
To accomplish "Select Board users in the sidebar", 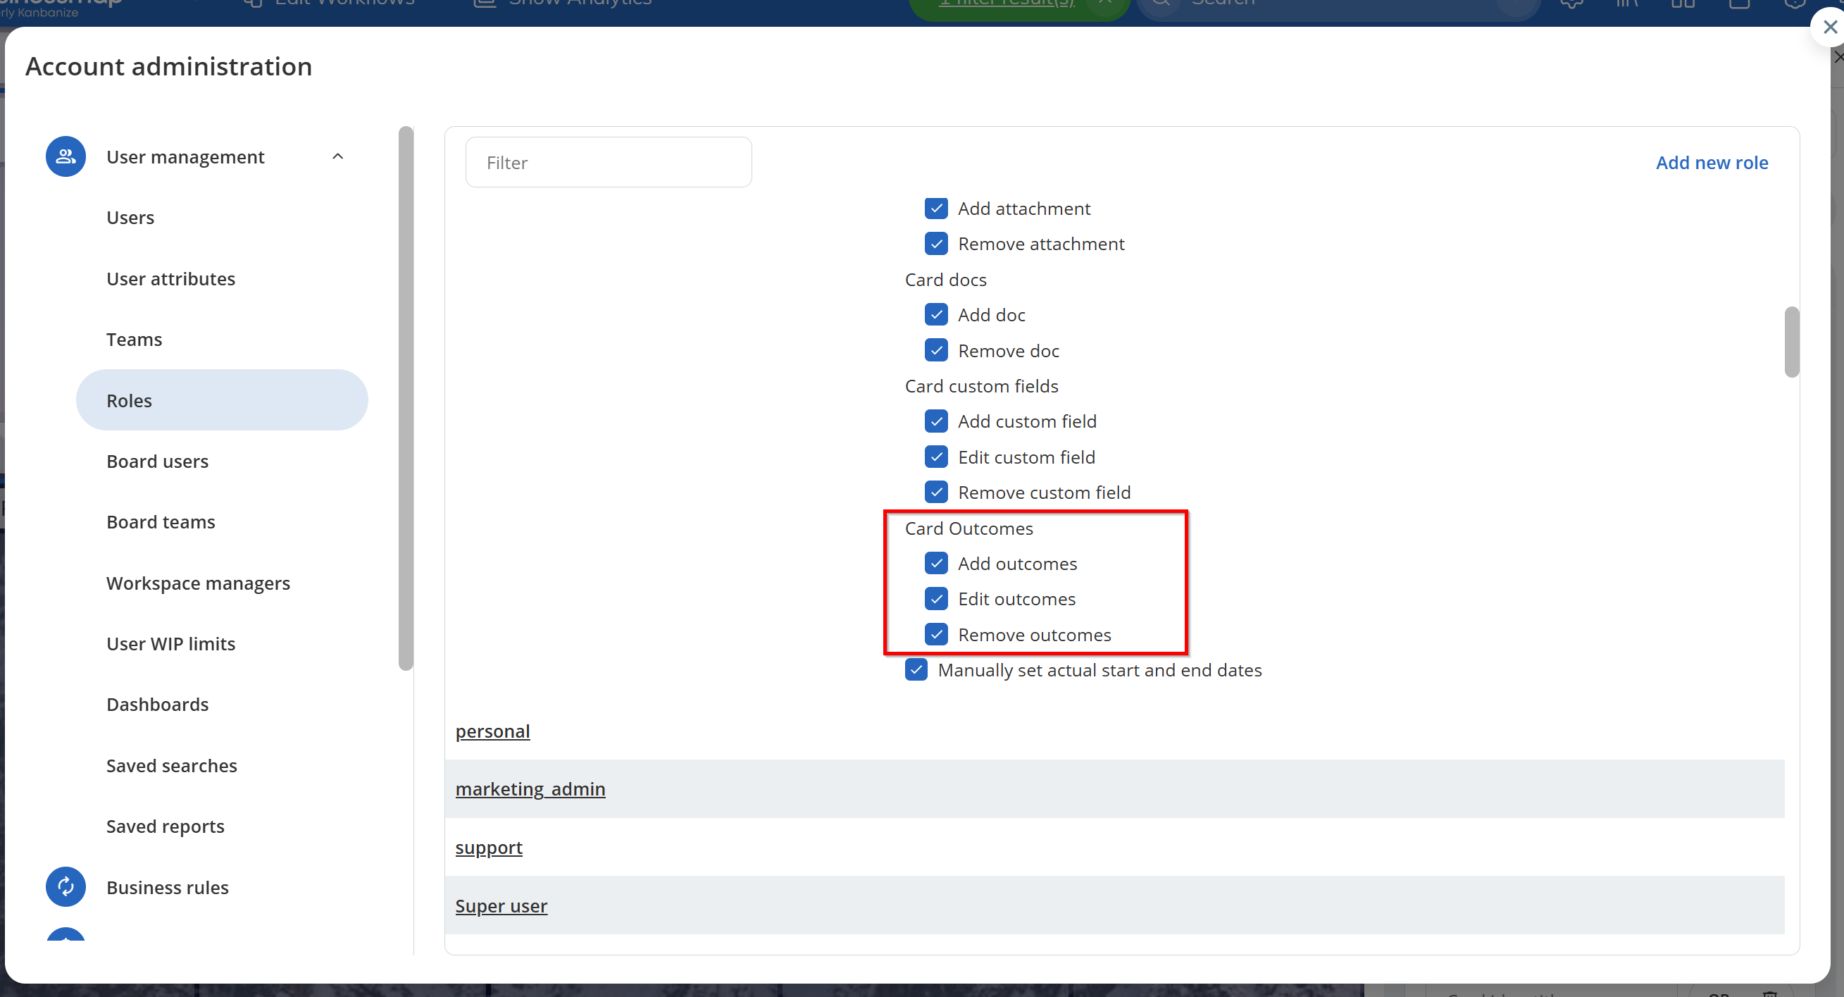I will point(158,462).
